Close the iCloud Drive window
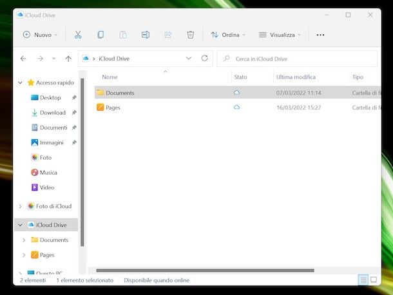The height and width of the screenshot is (295, 393). 370,15
